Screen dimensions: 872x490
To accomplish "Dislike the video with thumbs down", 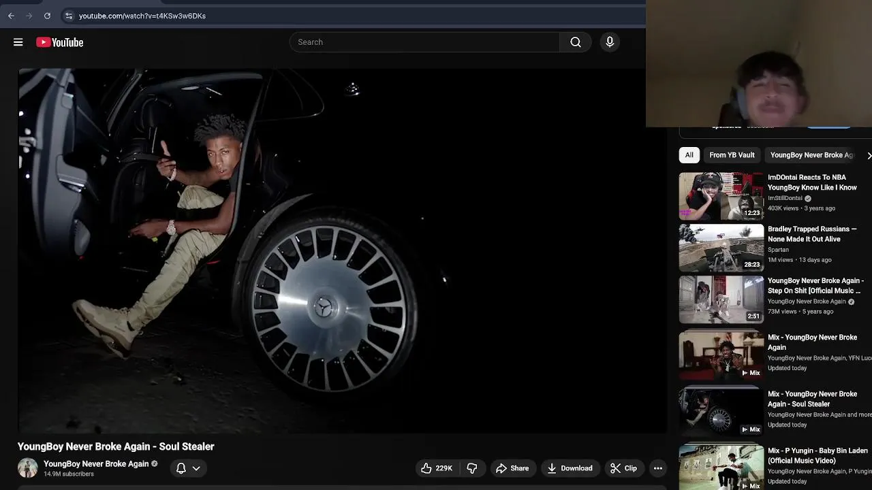I will (x=471, y=468).
